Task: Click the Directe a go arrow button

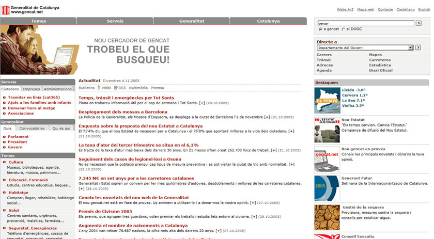Action: pyautogui.click(x=418, y=47)
